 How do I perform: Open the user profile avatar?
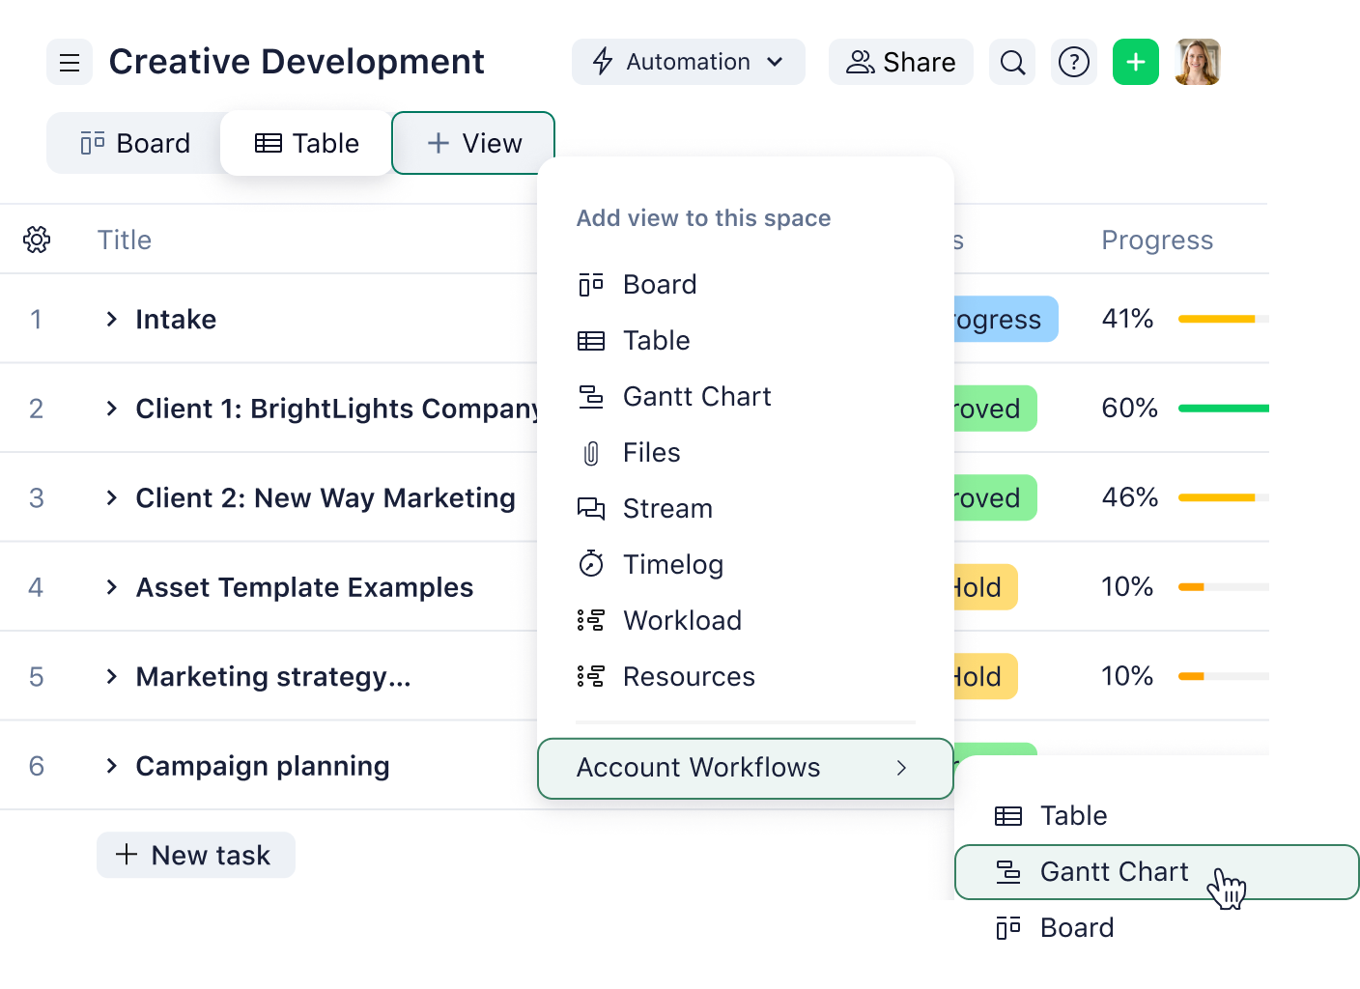(x=1198, y=61)
